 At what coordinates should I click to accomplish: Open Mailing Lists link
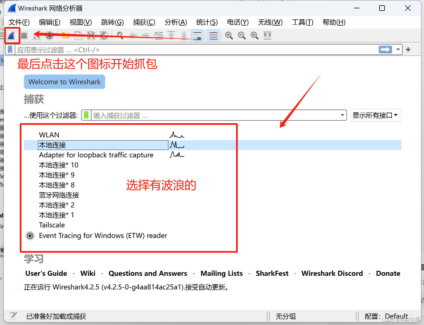222,273
